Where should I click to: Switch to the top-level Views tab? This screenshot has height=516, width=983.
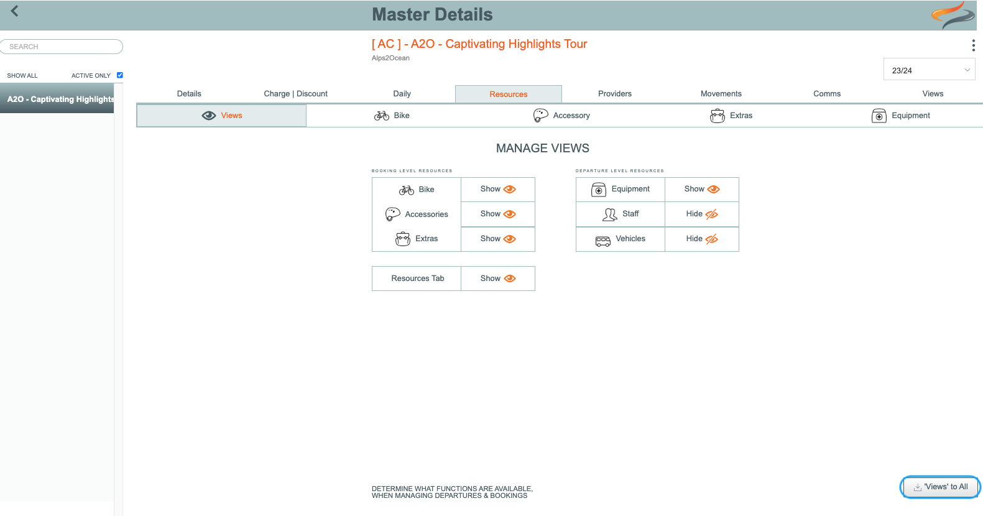click(x=933, y=94)
